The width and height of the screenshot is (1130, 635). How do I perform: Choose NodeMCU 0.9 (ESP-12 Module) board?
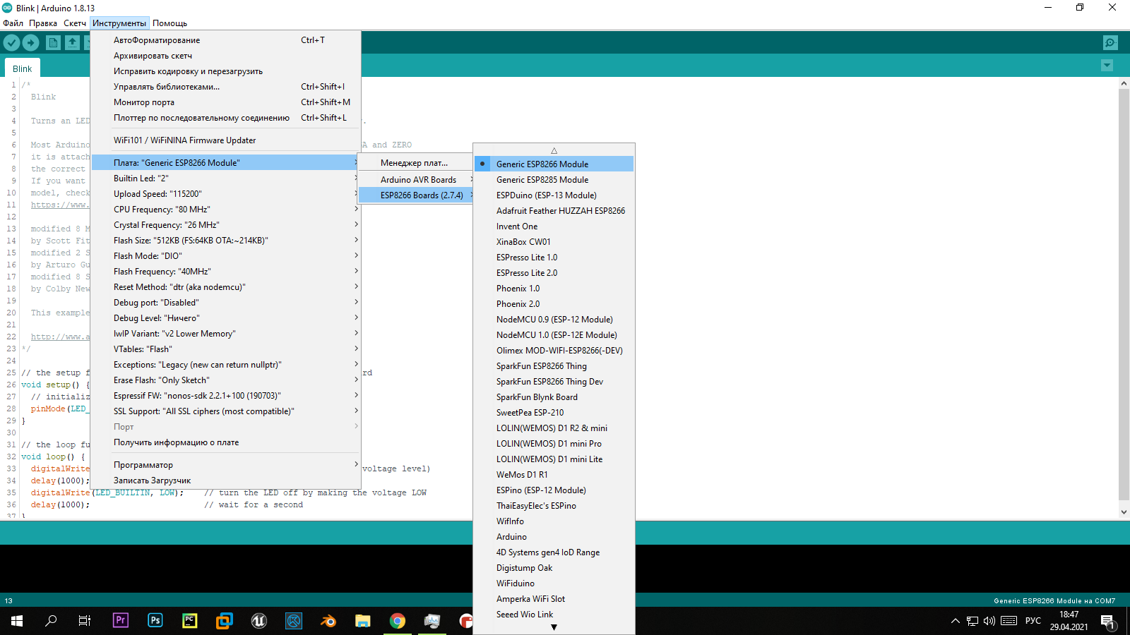tap(554, 320)
